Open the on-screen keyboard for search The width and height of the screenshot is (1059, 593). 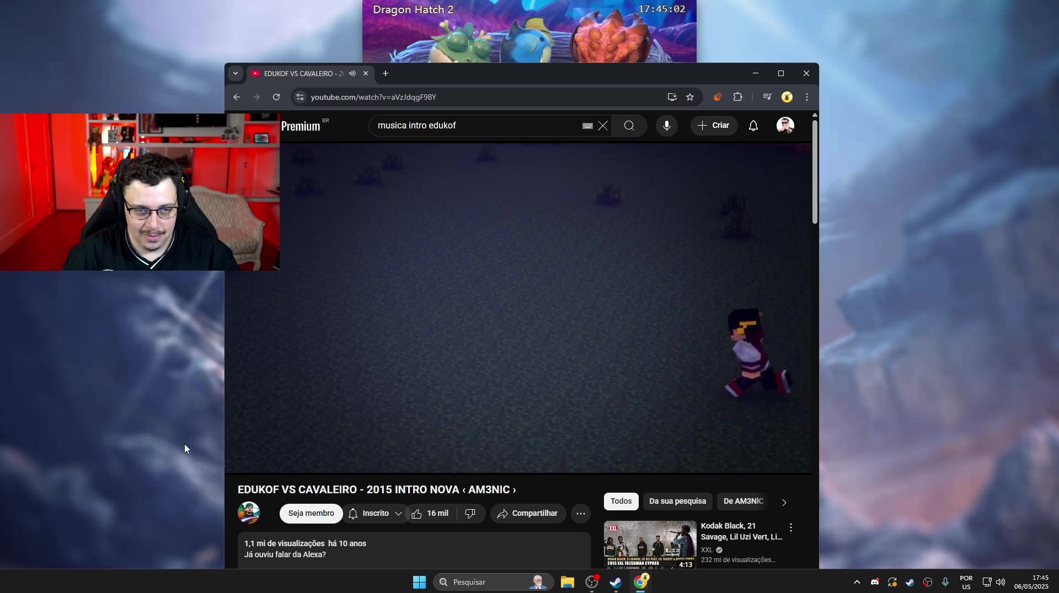pyautogui.click(x=587, y=126)
